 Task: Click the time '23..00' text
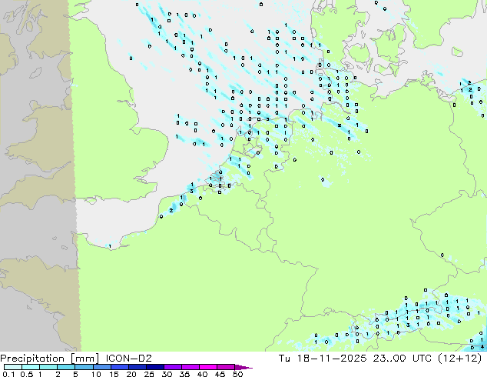click(389, 359)
